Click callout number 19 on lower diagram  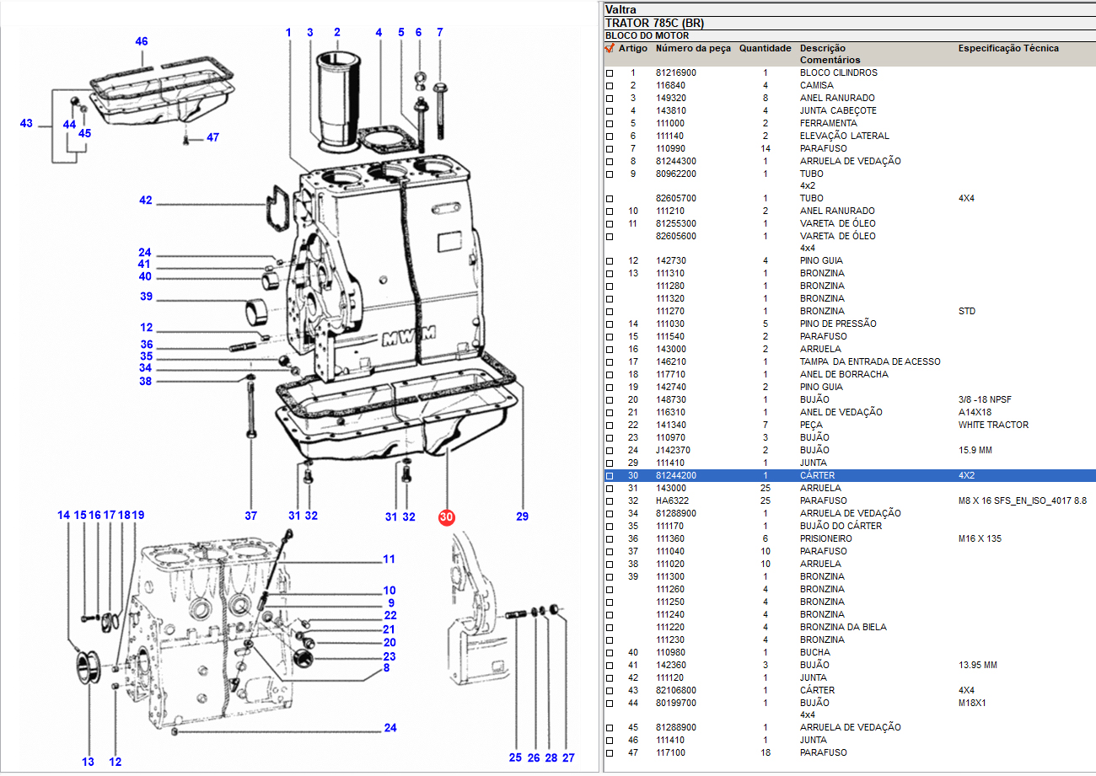(x=137, y=515)
